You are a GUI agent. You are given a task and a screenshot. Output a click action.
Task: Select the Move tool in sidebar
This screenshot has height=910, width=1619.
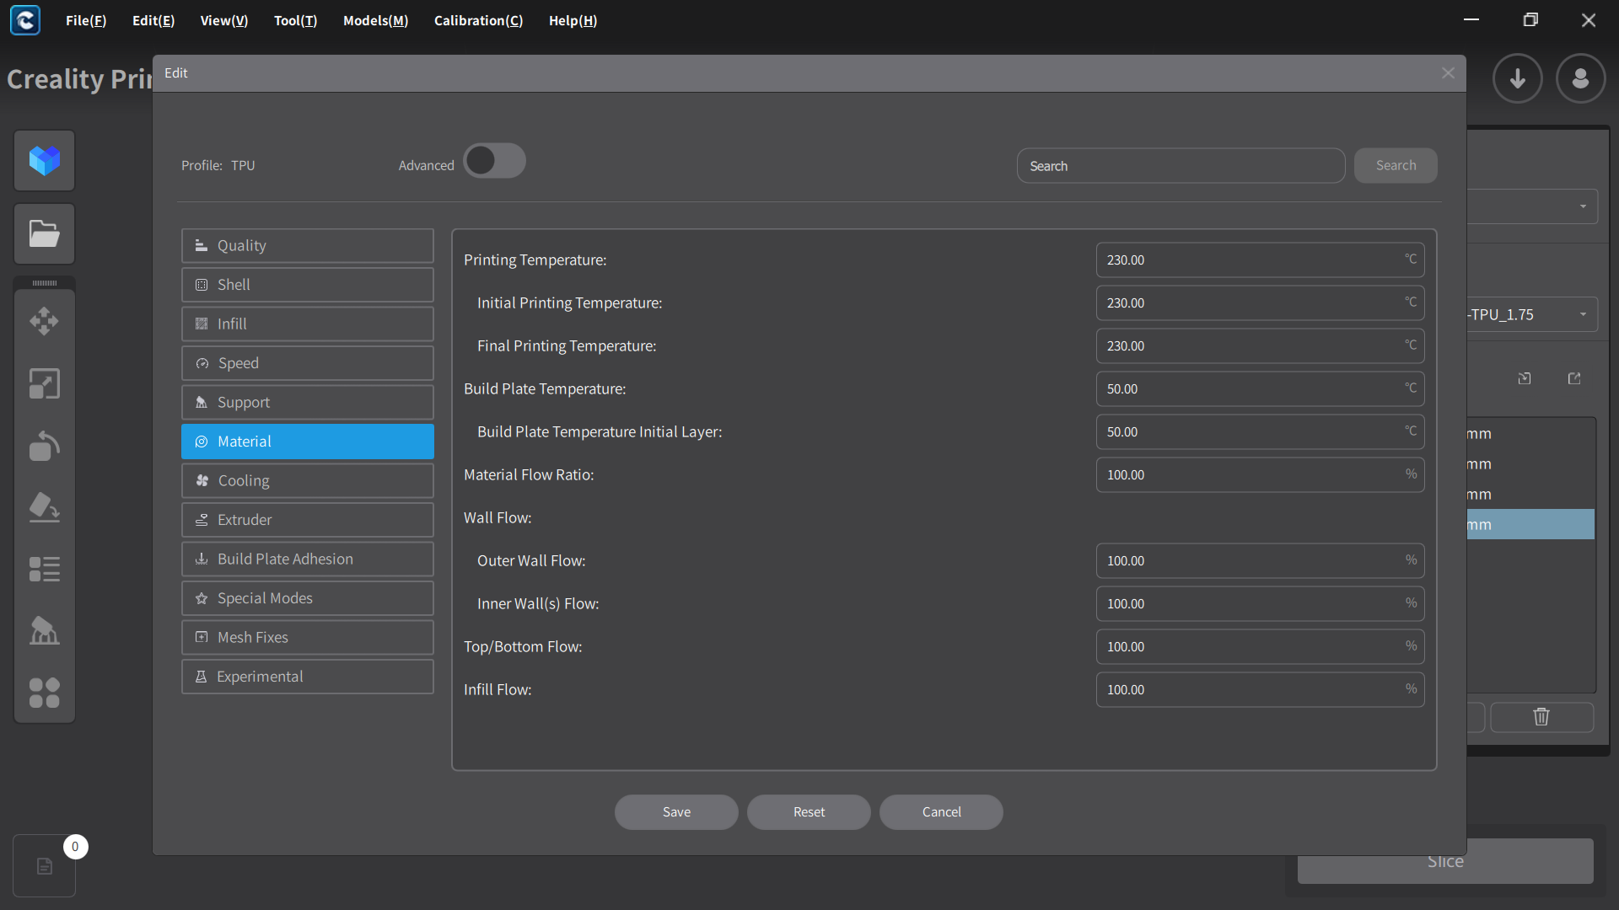click(45, 321)
